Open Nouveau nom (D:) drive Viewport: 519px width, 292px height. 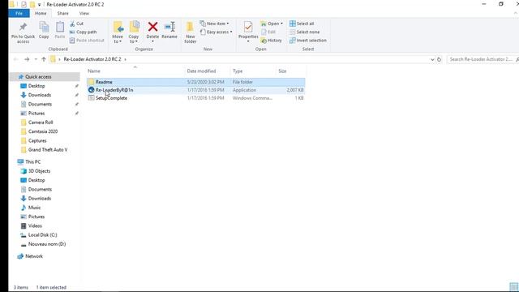click(x=47, y=244)
